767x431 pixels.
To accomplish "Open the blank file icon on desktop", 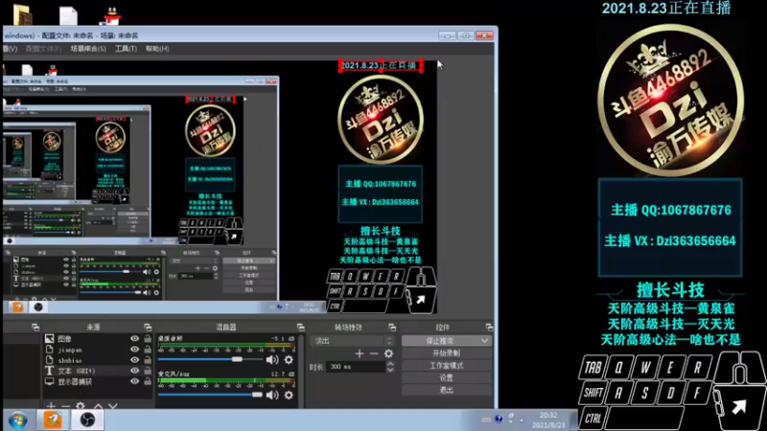I will coord(68,15).
